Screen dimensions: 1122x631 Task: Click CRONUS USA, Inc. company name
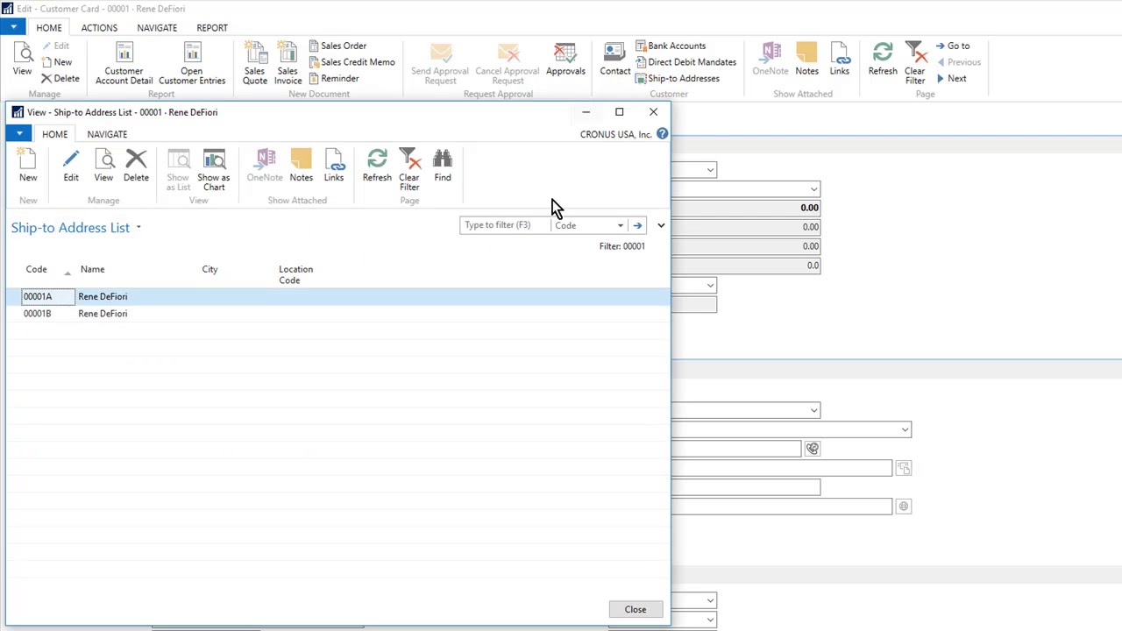(x=615, y=134)
